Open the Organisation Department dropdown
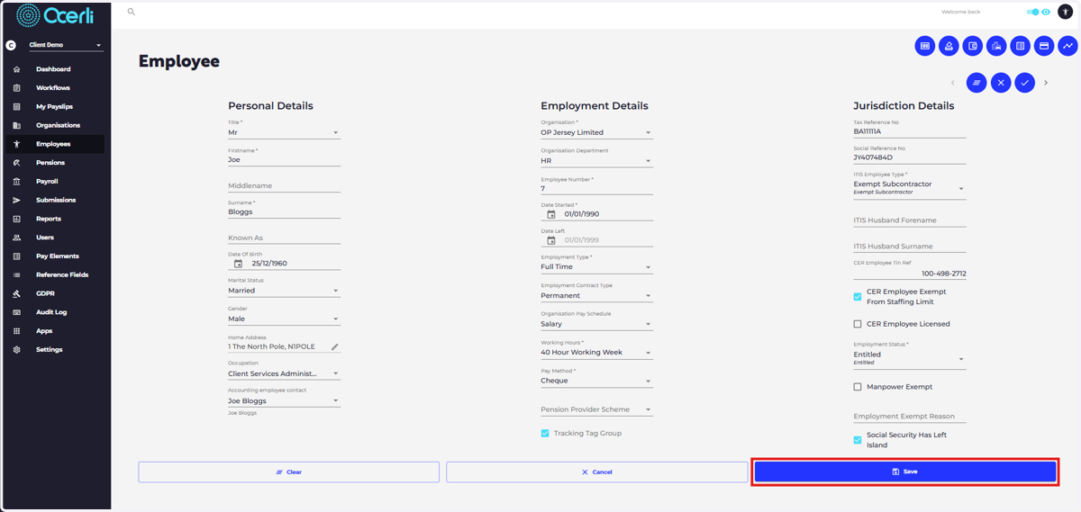Screen dimensions: 1081x512 click(596, 161)
